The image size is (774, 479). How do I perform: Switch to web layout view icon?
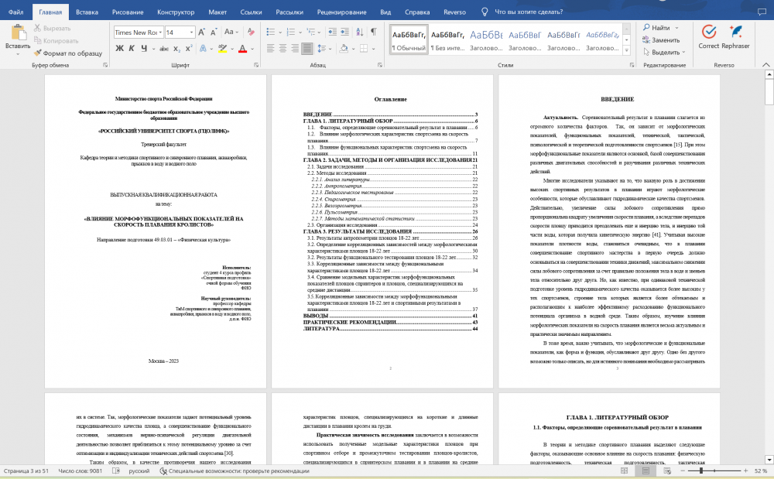667,470
